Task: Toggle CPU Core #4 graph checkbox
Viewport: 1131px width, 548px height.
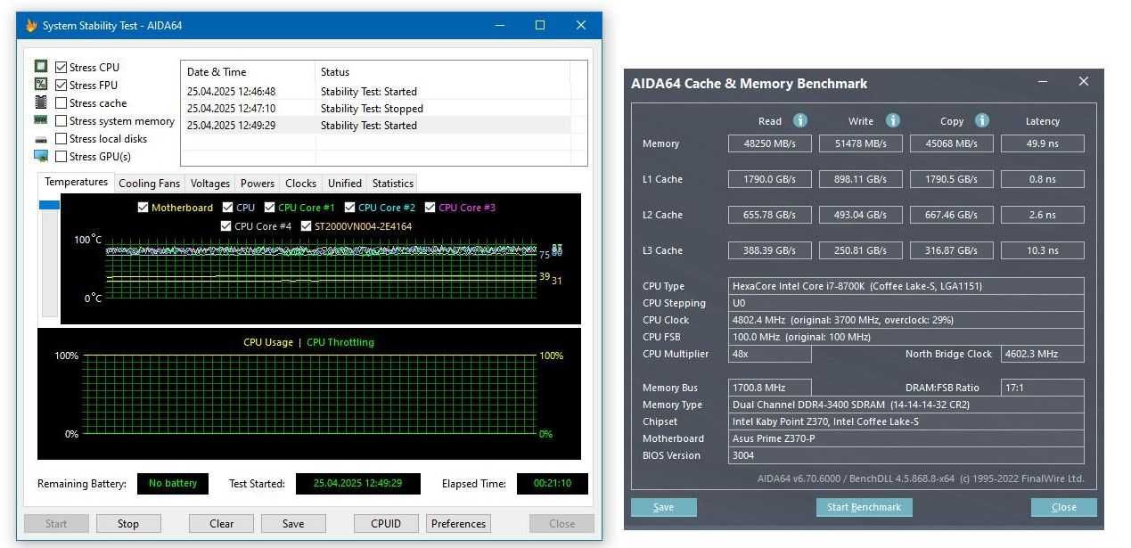Action: [225, 226]
